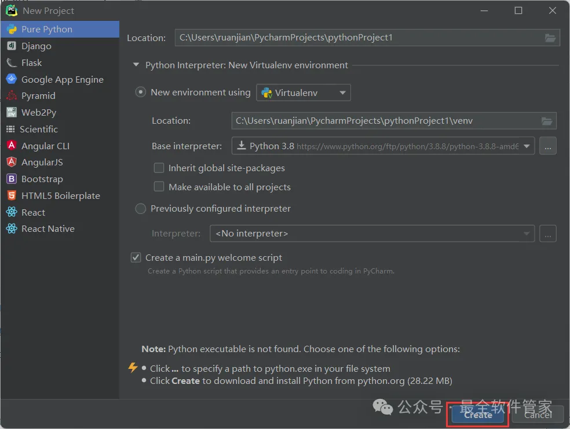Image resolution: width=570 pixels, height=429 pixels.
Task: Close the New Project dialog
Action: click(x=553, y=10)
